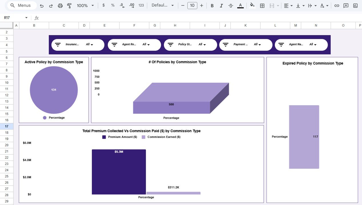The height and width of the screenshot is (205, 362).
Task: Toggle bold formatting
Action: click(212, 5)
